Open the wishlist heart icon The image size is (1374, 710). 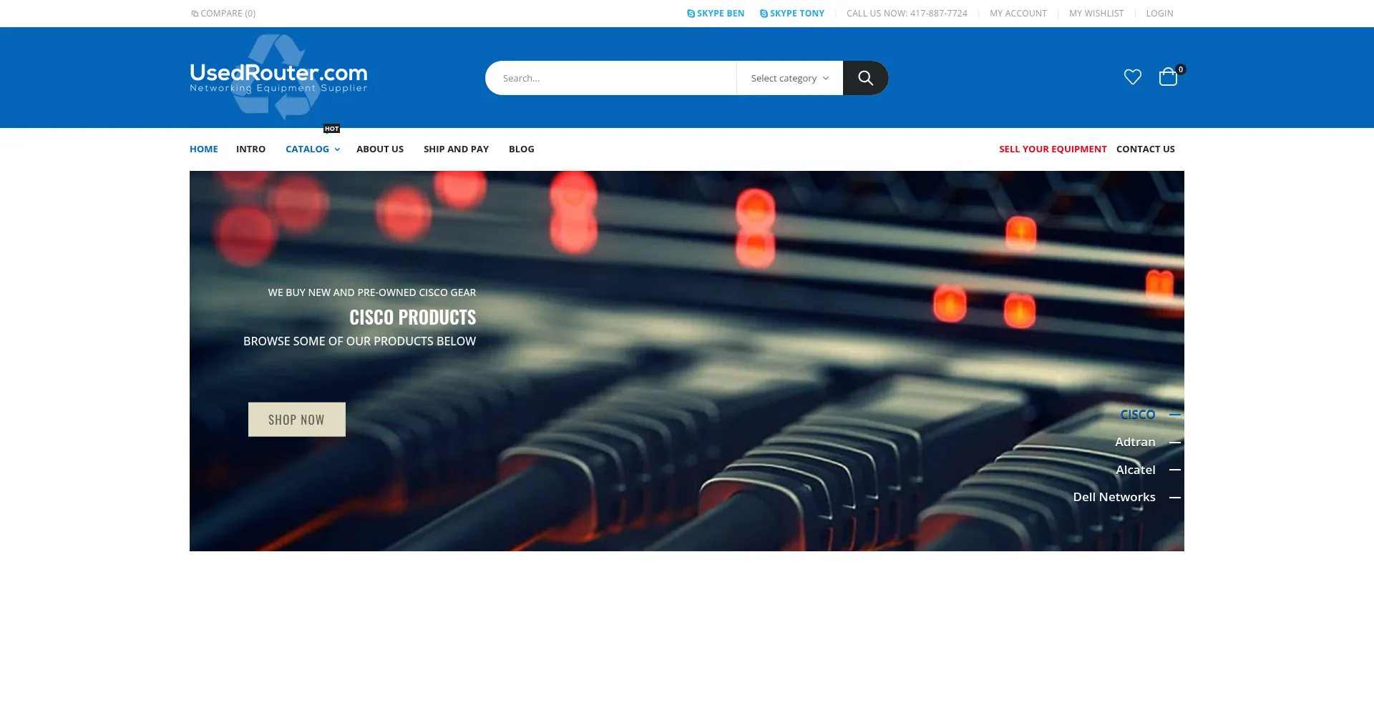[x=1132, y=77]
